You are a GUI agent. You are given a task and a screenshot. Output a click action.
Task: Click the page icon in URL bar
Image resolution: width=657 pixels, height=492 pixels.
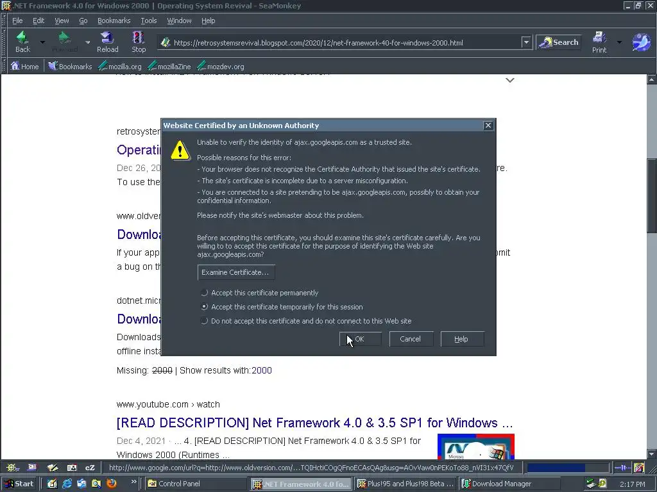165,42
